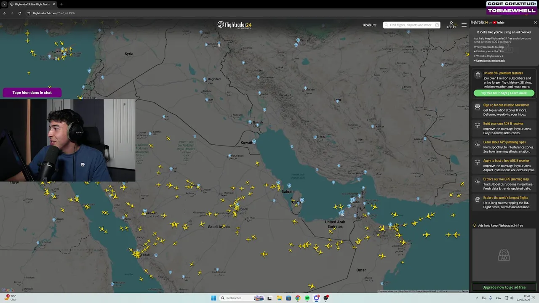Open Spotify from the taskbar

307,298
